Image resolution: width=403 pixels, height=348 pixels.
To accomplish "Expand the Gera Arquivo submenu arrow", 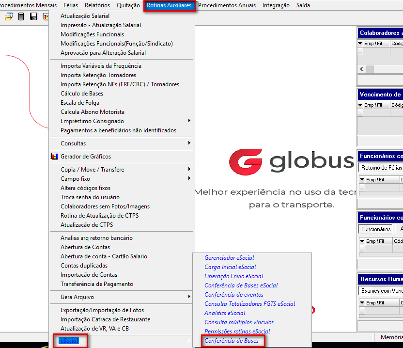I will pos(189,297).
